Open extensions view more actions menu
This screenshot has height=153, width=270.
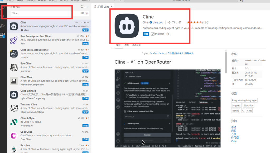pos(87,7)
